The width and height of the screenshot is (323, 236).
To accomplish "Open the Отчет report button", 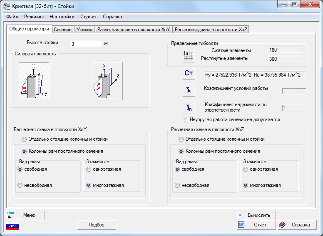I will (256, 225).
